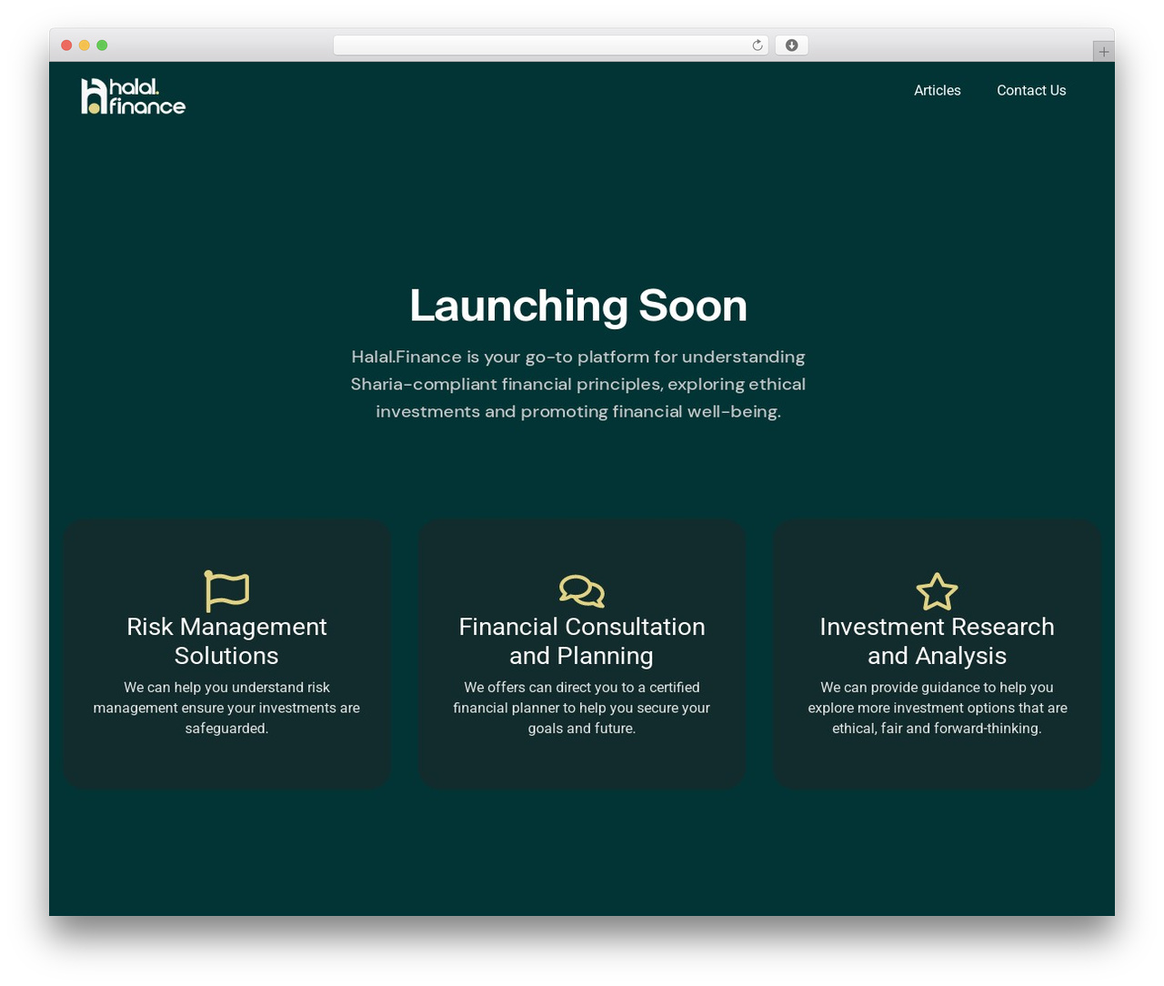
Task: Click the halal.finance logo
Action: [x=133, y=96]
